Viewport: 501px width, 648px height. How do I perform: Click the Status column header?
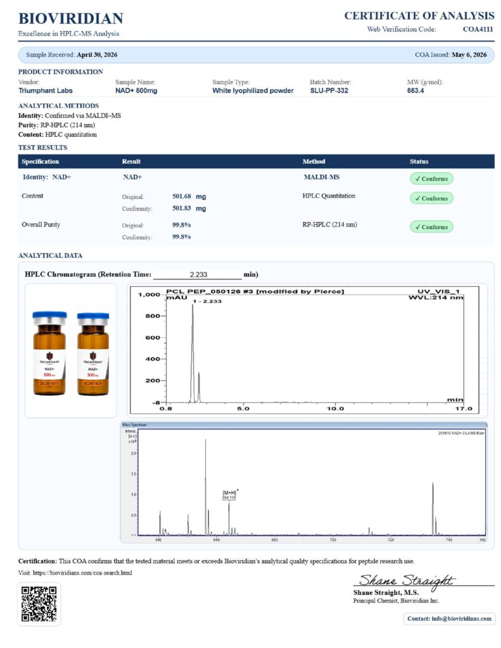[x=419, y=161]
